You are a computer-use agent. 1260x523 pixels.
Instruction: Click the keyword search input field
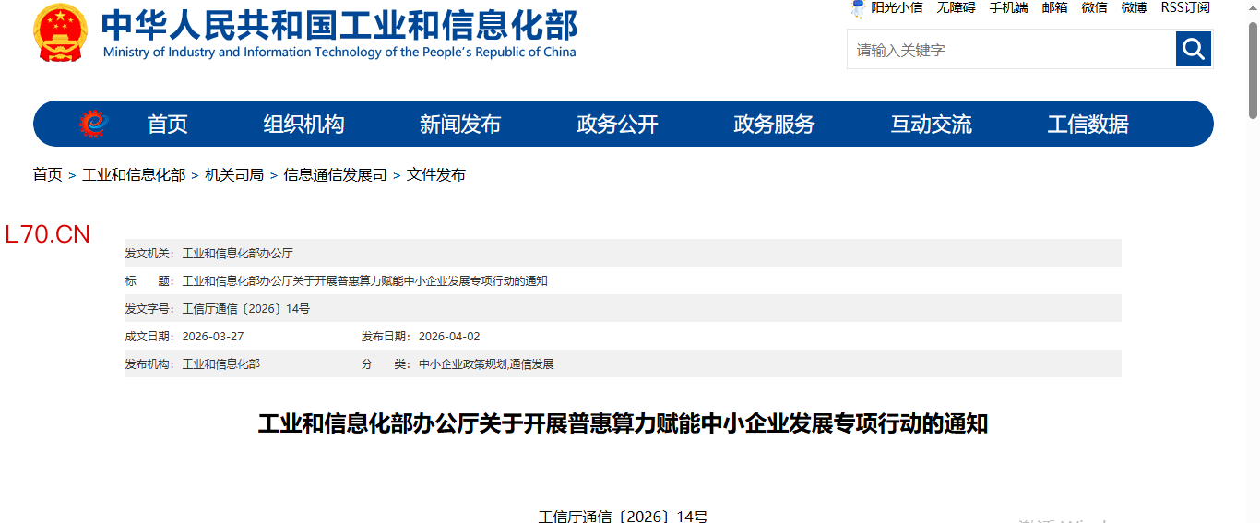tap(1011, 49)
